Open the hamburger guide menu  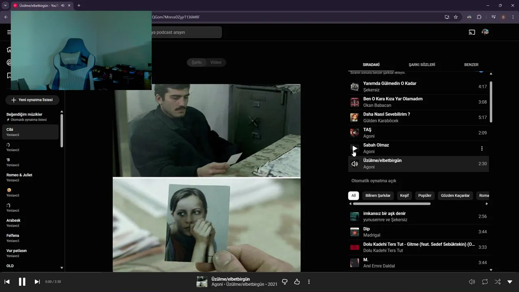point(9,32)
